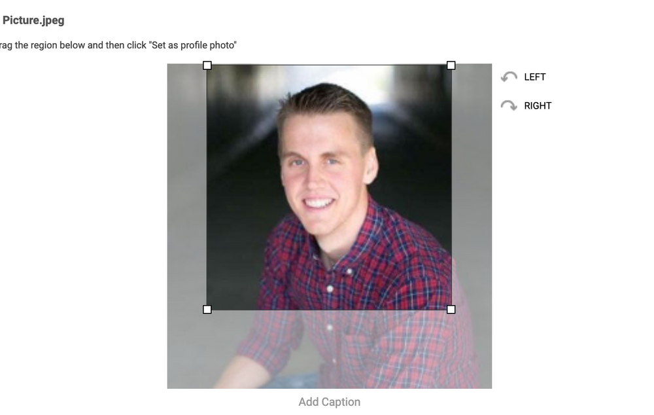The image size is (654, 415).
Task: Click the LEFT rotation label
Action: point(535,77)
